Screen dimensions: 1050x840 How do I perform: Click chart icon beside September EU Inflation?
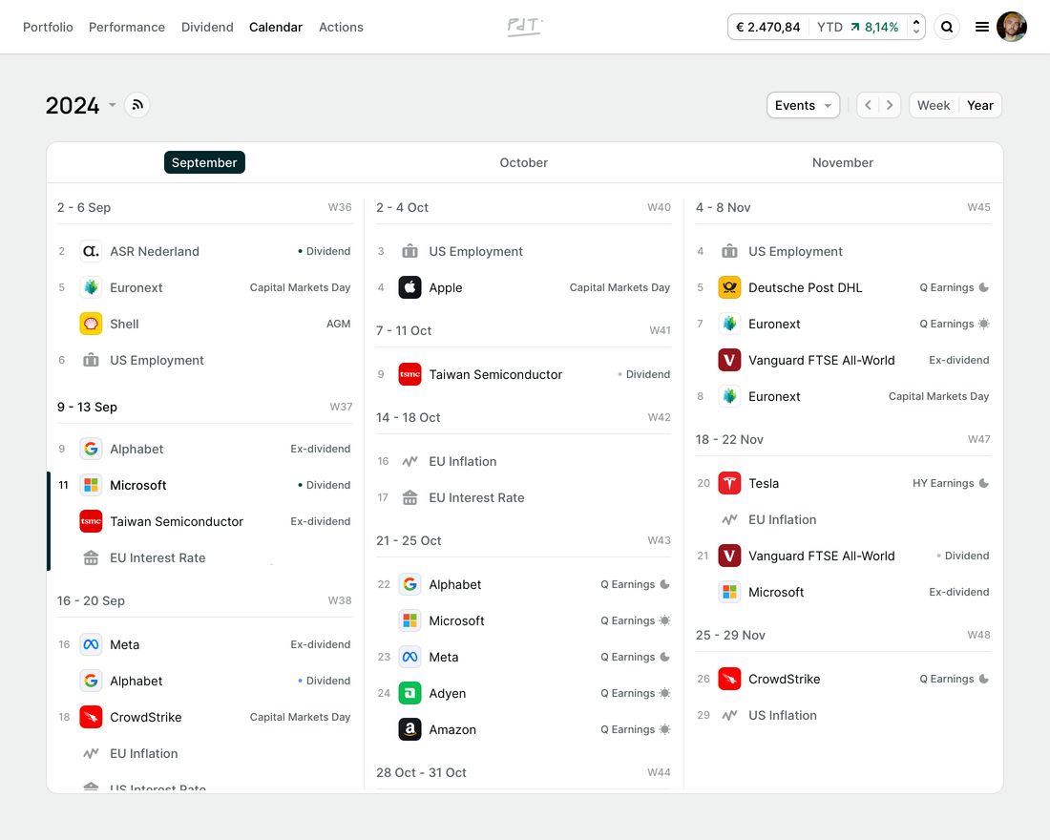coord(91,753)
